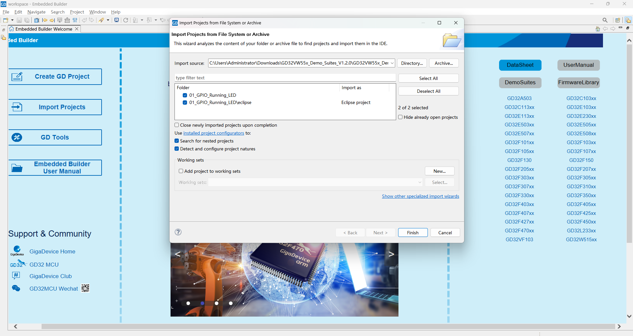This screenshot has height=336, width=633.
Task: Open the dropdown arrow beside the pen toolbar icon
Action: tap(108, 20)
